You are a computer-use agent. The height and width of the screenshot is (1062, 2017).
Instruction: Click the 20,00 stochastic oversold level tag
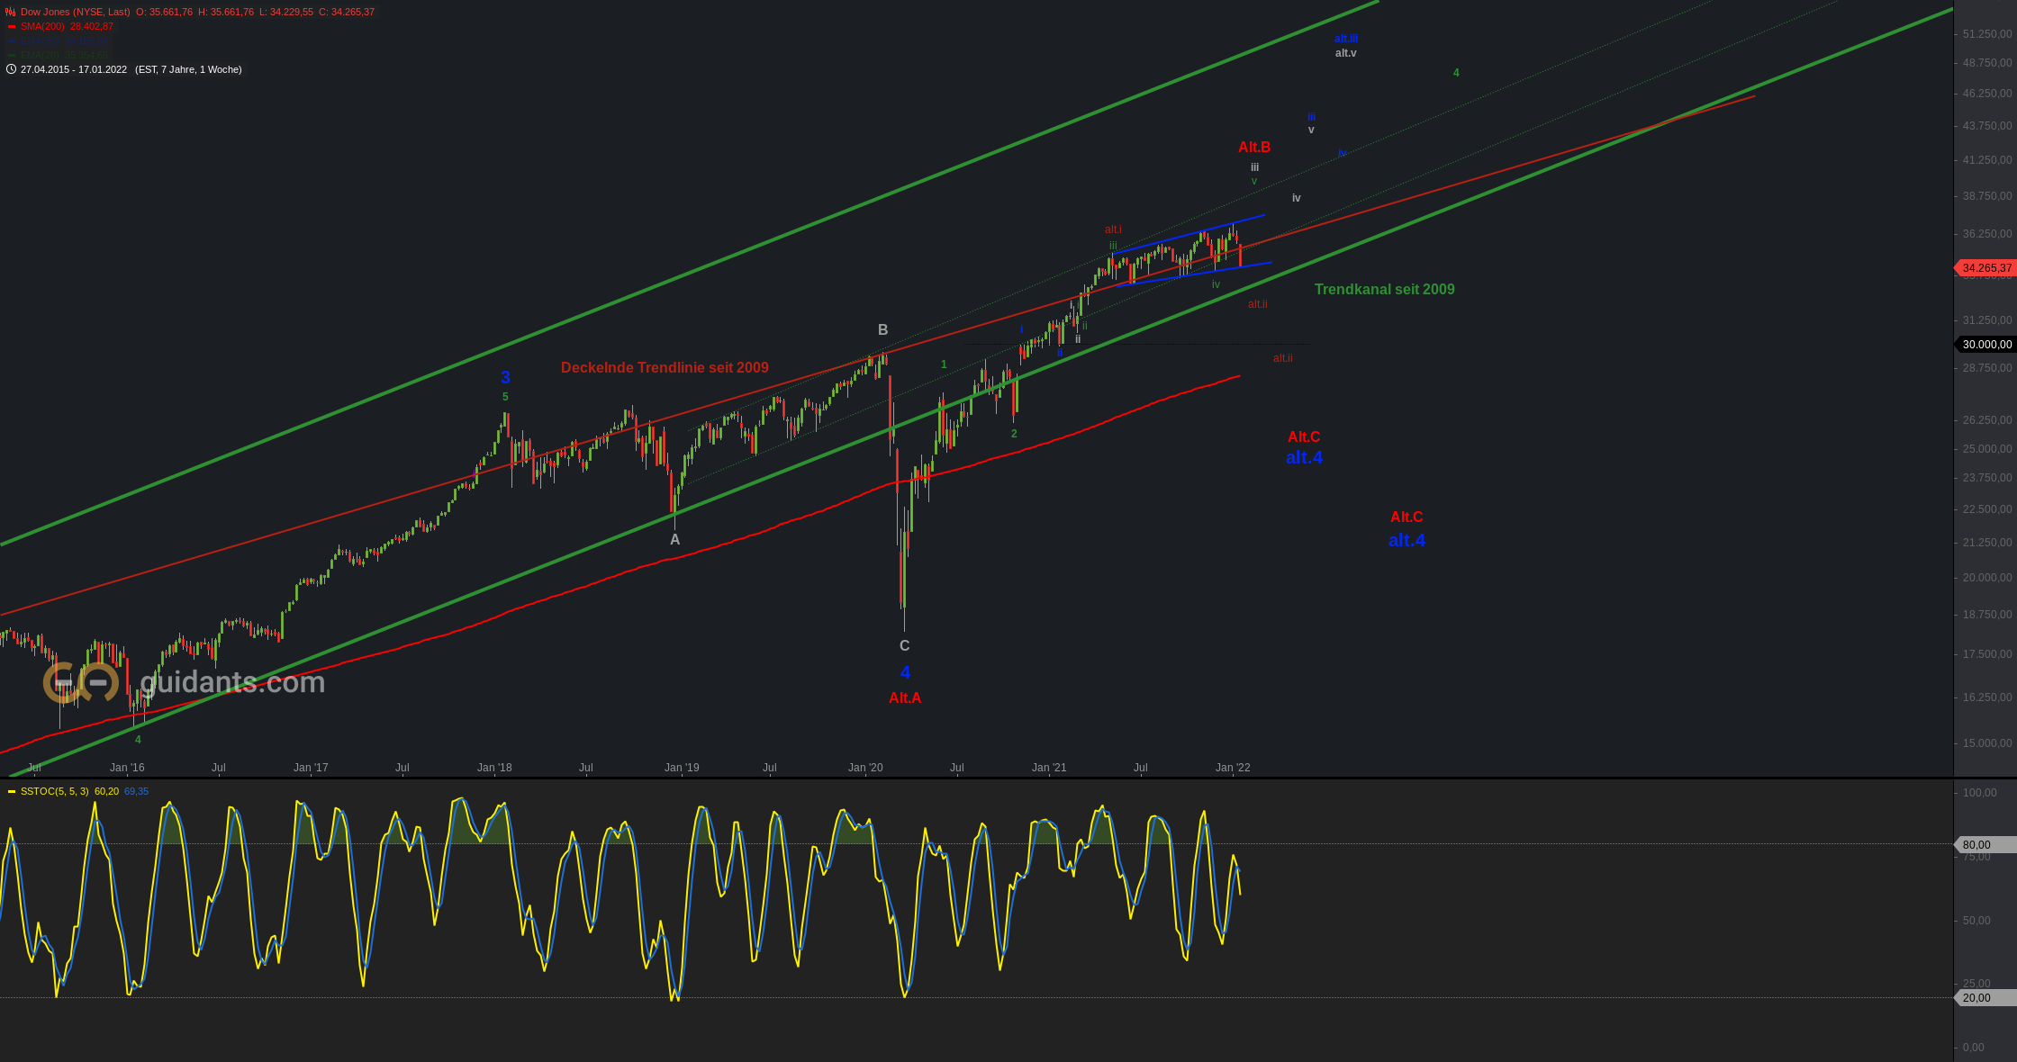pyautogui.click(x=1985, y=998)
